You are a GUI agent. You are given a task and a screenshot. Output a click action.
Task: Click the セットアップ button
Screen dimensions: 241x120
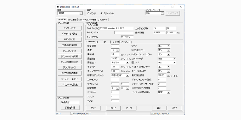click(x=173, y=13)
